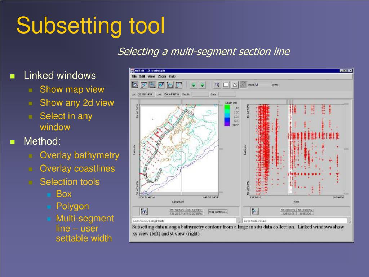
Task: Click the axis icon below the map view
Action: [x=144, y=211]
